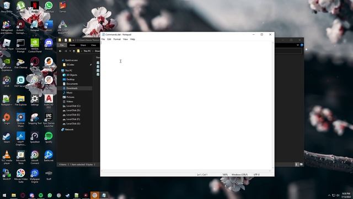Select the Netflix desktop icon
This screenshot has width=353, height=199.
[x=35, y=7]
